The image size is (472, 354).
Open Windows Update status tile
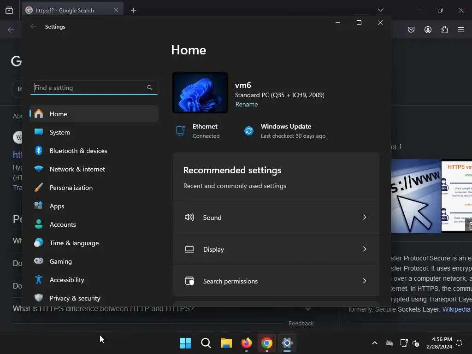coord(285,131)
